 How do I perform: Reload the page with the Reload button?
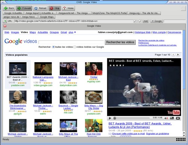click(40, 8)
